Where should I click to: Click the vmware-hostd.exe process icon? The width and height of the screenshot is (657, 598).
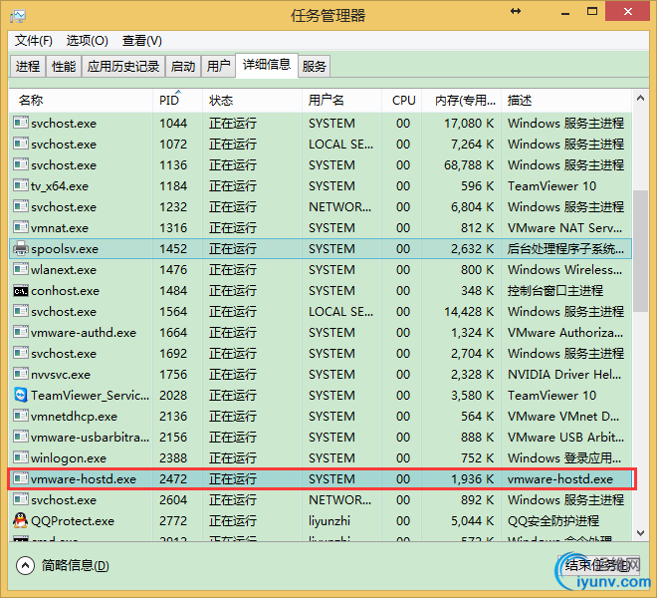(21, 478)
